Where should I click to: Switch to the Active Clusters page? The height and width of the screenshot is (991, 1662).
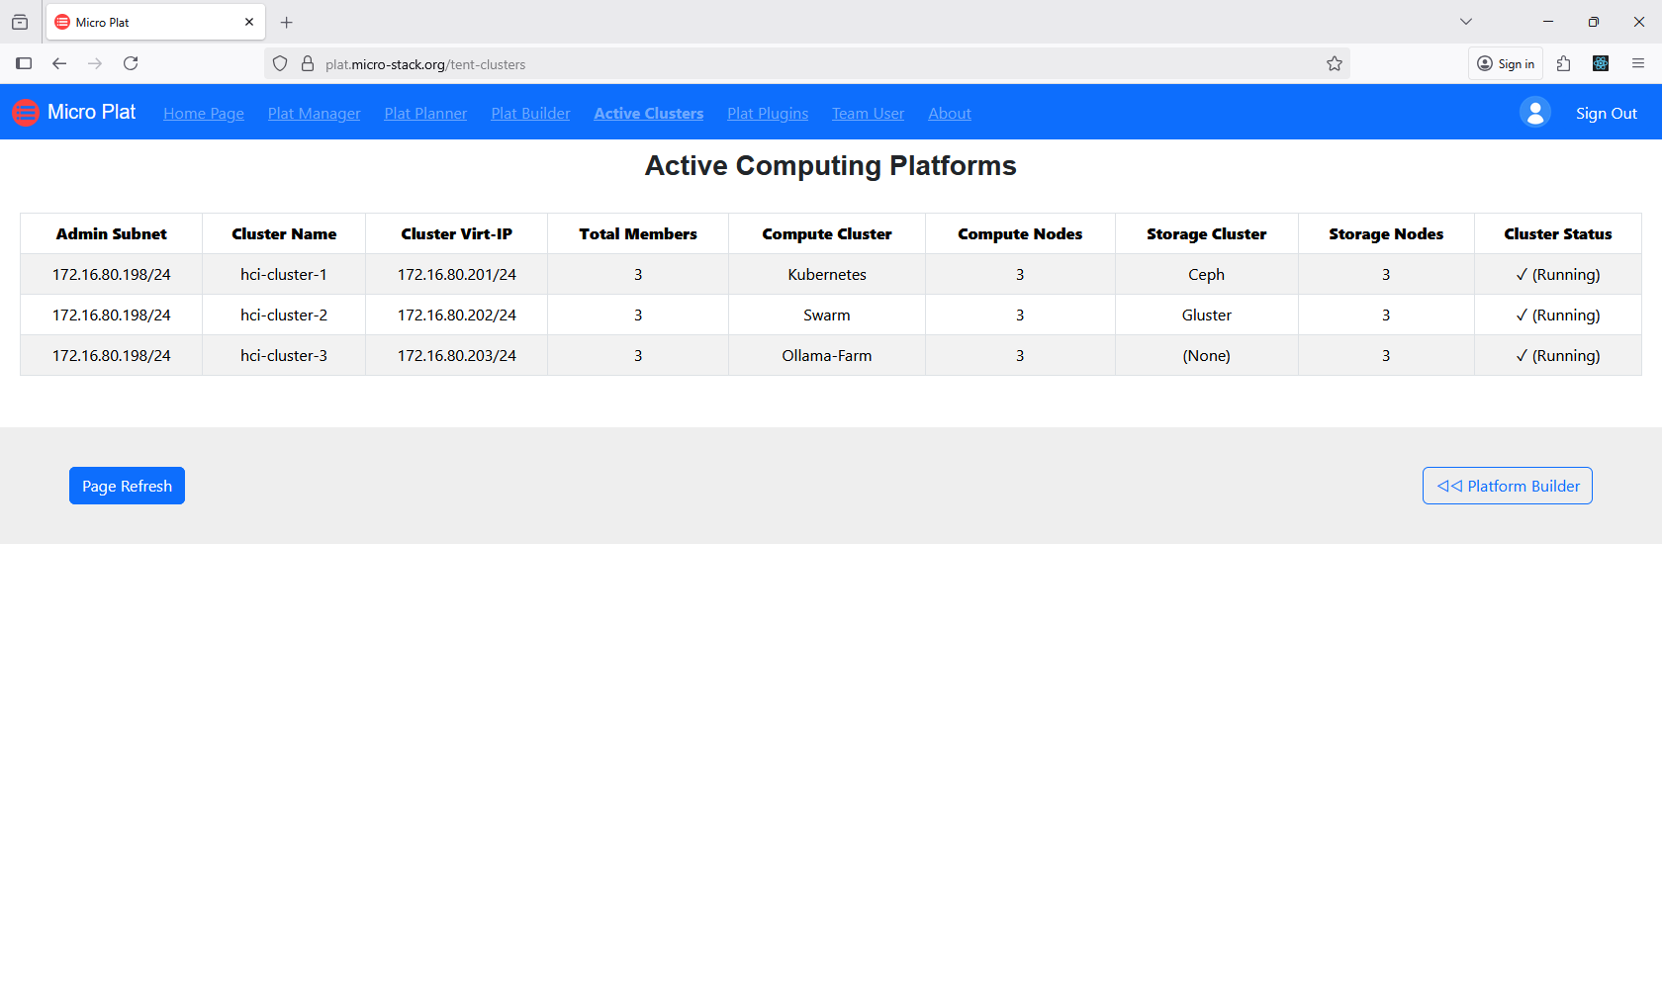tap(648, 113)
